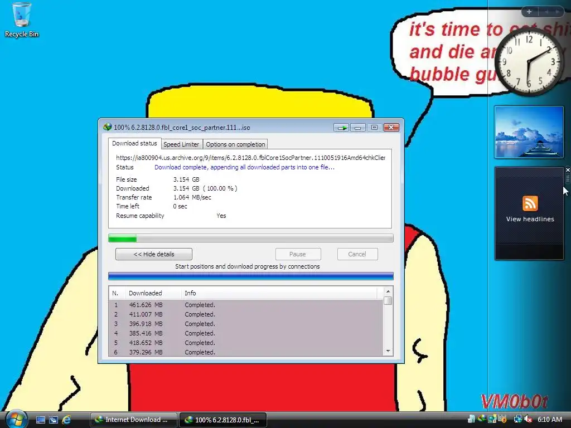Click the network connection tray icon
The height and width of the screenshot is (428, 571).
coord(517,419)
